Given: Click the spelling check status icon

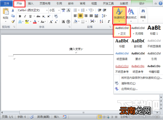Looking at the screenshot, I should pyautogui.click(x=32, y=117).
